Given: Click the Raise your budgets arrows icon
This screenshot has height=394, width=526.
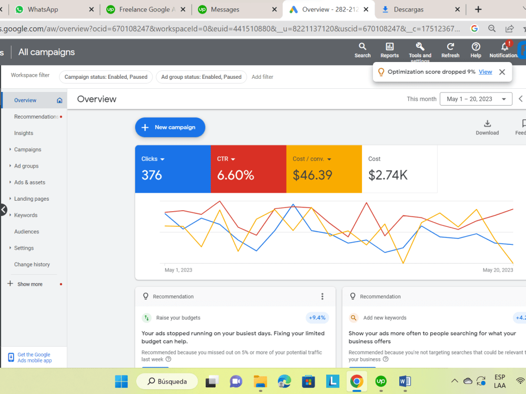Looking at the screenshot, I should (x=147, y=318).
